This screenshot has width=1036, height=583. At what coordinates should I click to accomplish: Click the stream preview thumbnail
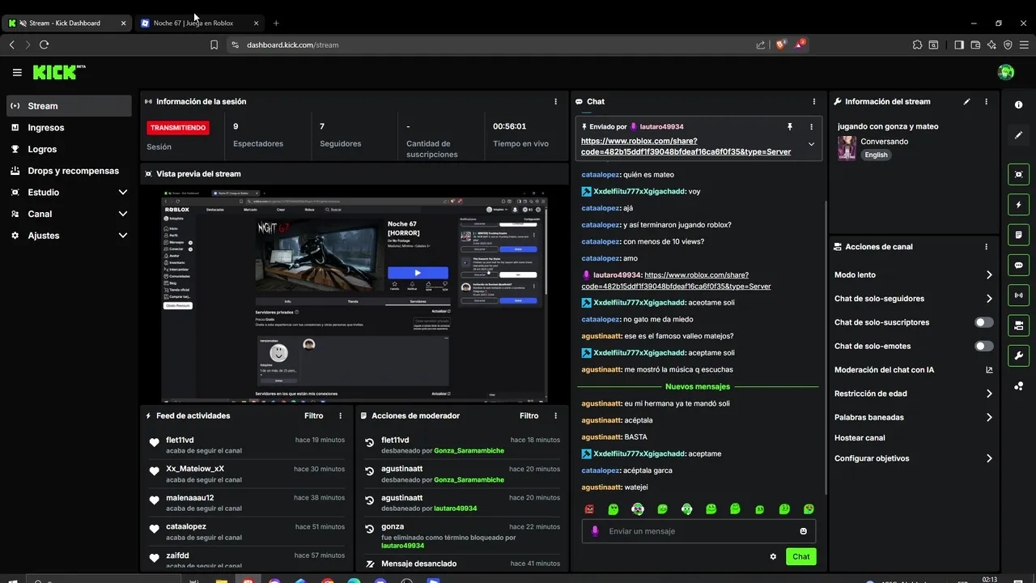click(x=354, y=296)
